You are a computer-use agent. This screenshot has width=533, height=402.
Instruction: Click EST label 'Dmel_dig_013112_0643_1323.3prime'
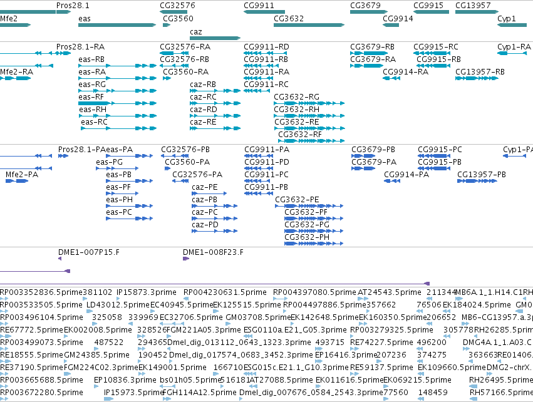coord(239,342)
